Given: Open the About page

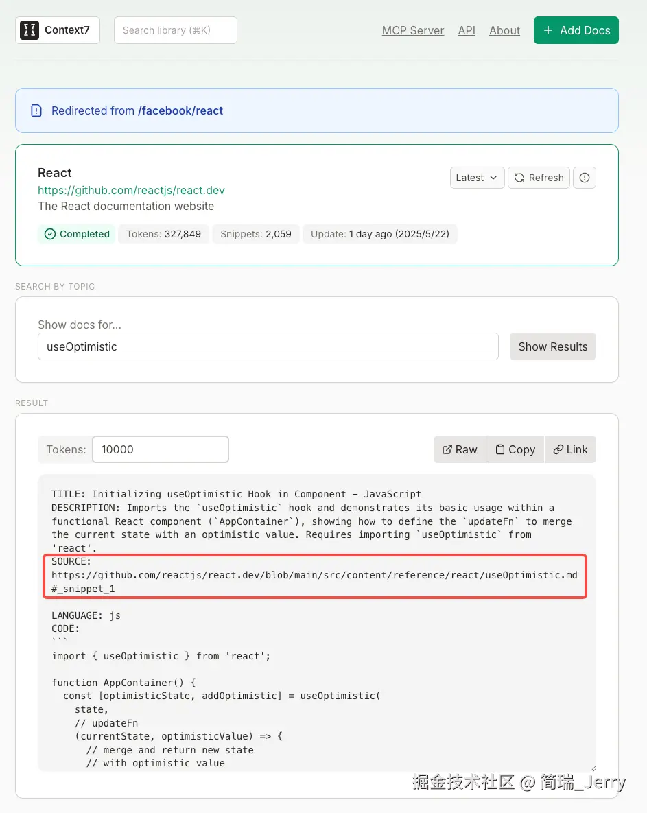Looking at the screenshot, I should point(504,30).
